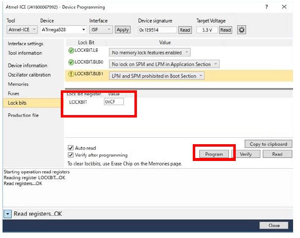
Task: Click the settings gear icon
Action: click(242, 30)
